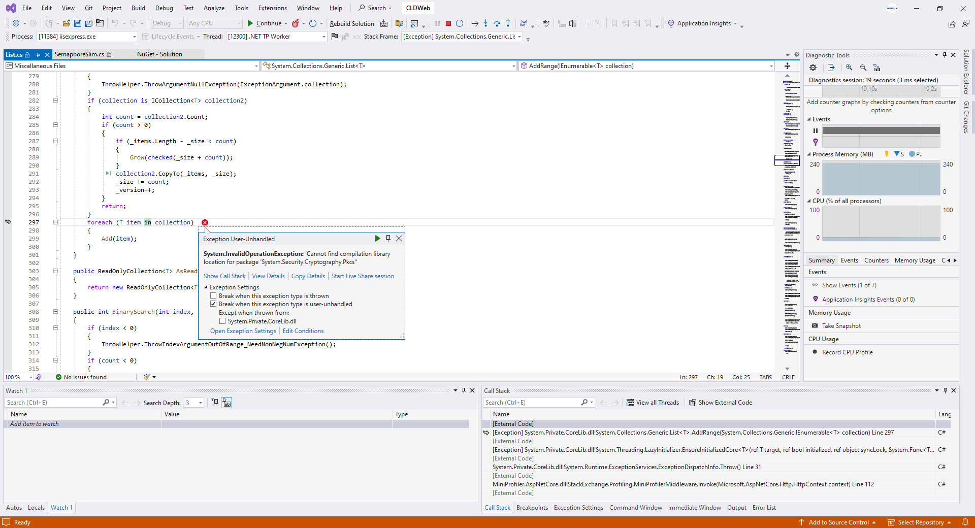Uncheck 'Break when this exception type is user-unhandled'
The width and height of the screenshot is (975, 528).
pyautogui.click(x=214, y=304)
